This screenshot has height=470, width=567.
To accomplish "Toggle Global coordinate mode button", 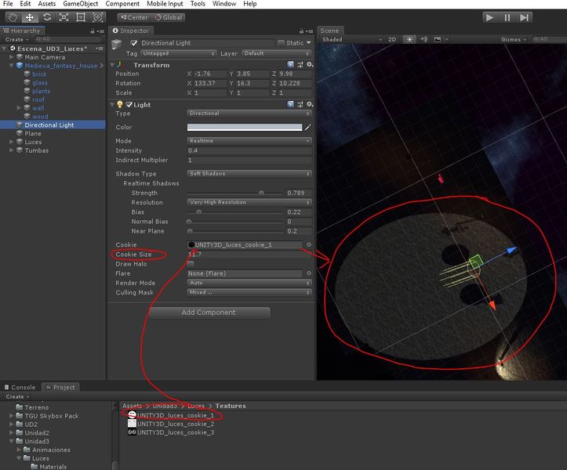I will [169, 17].
